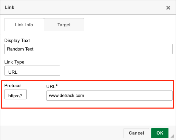Click into the URL field with www.detrack.com

tap(109, 96)
